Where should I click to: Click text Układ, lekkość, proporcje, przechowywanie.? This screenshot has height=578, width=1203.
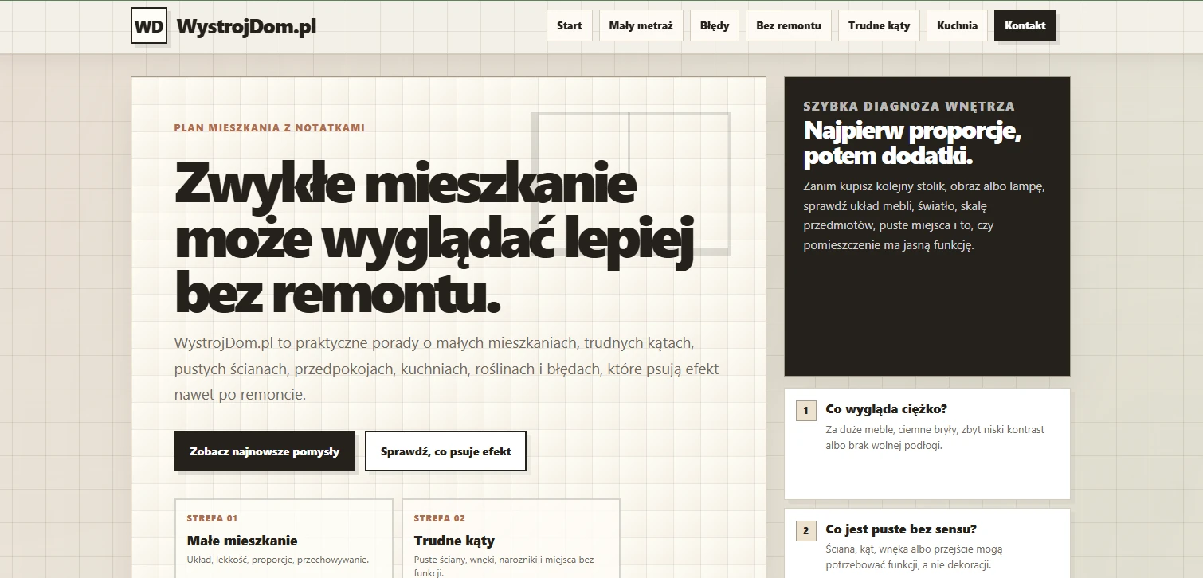[277, 560]
